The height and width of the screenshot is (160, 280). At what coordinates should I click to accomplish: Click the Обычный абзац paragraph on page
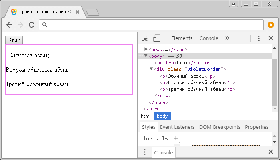click(27, 55)
